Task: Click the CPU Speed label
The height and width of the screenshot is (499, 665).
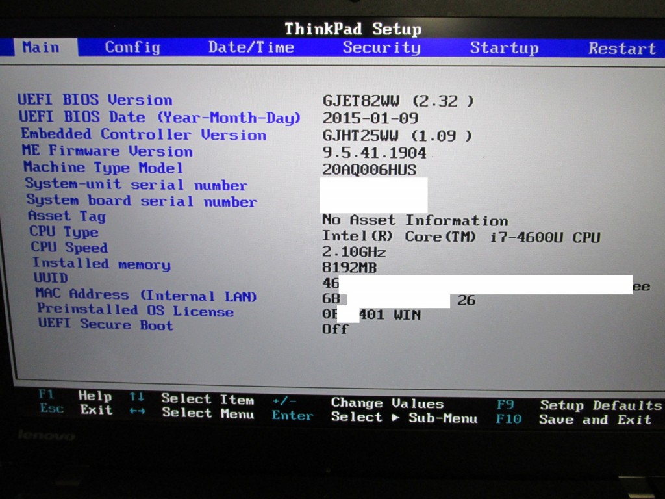Action: tap(69, 247)
